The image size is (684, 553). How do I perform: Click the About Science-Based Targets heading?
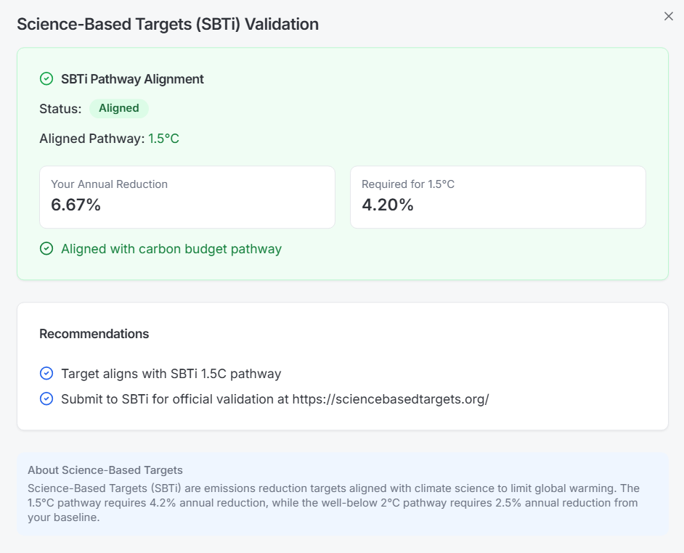pos(105,470)
